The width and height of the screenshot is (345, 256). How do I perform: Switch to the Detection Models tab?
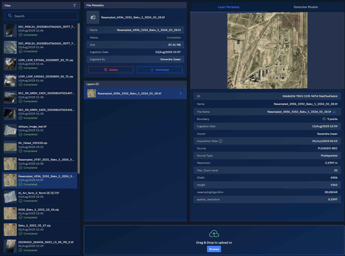(306, 7)
